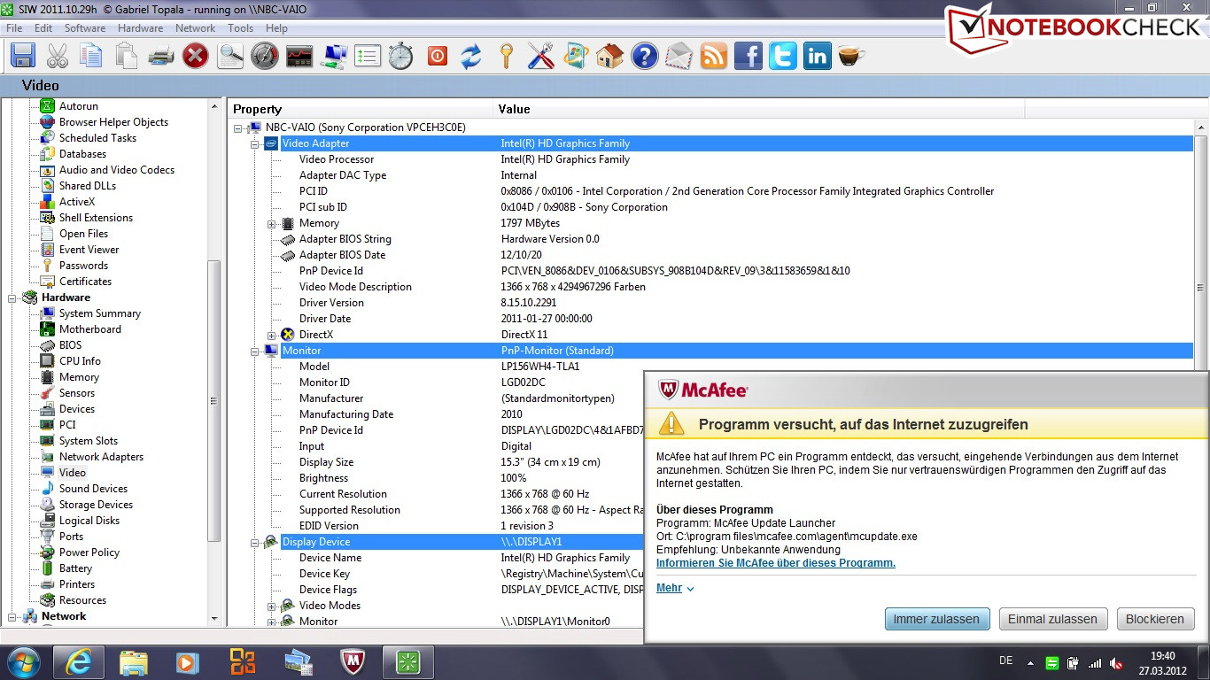Image resolution: width=1210 pixels, height=680 pixels.
Task: Click the Blockieren button
Action: tap(1155, 619)
